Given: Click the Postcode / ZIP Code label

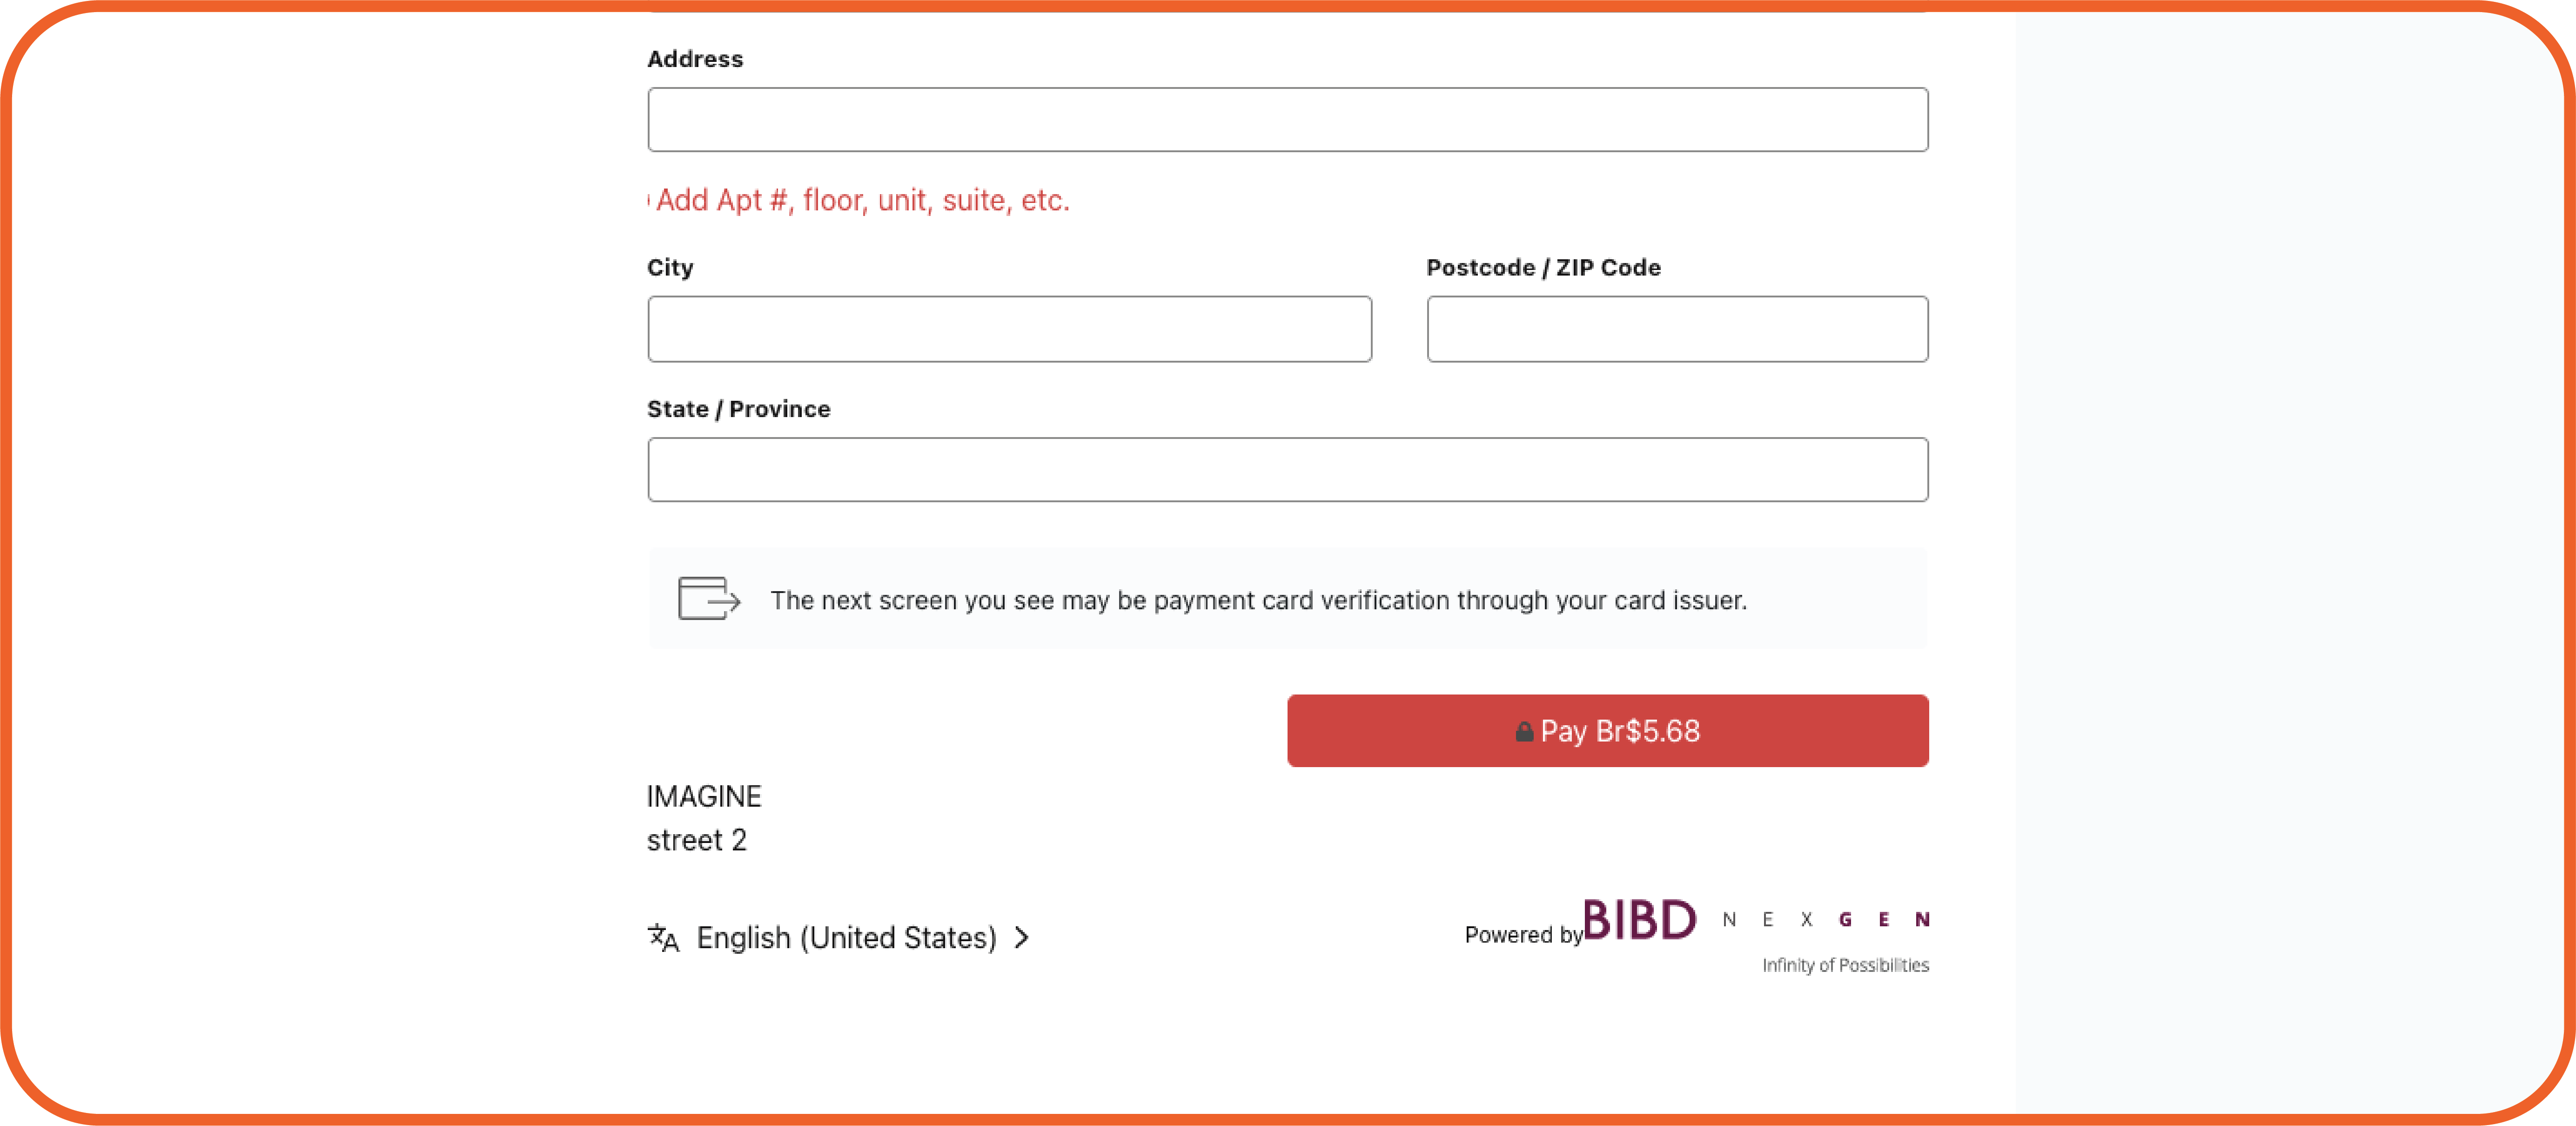Looking at the screenshot, I should [1543, 268].
